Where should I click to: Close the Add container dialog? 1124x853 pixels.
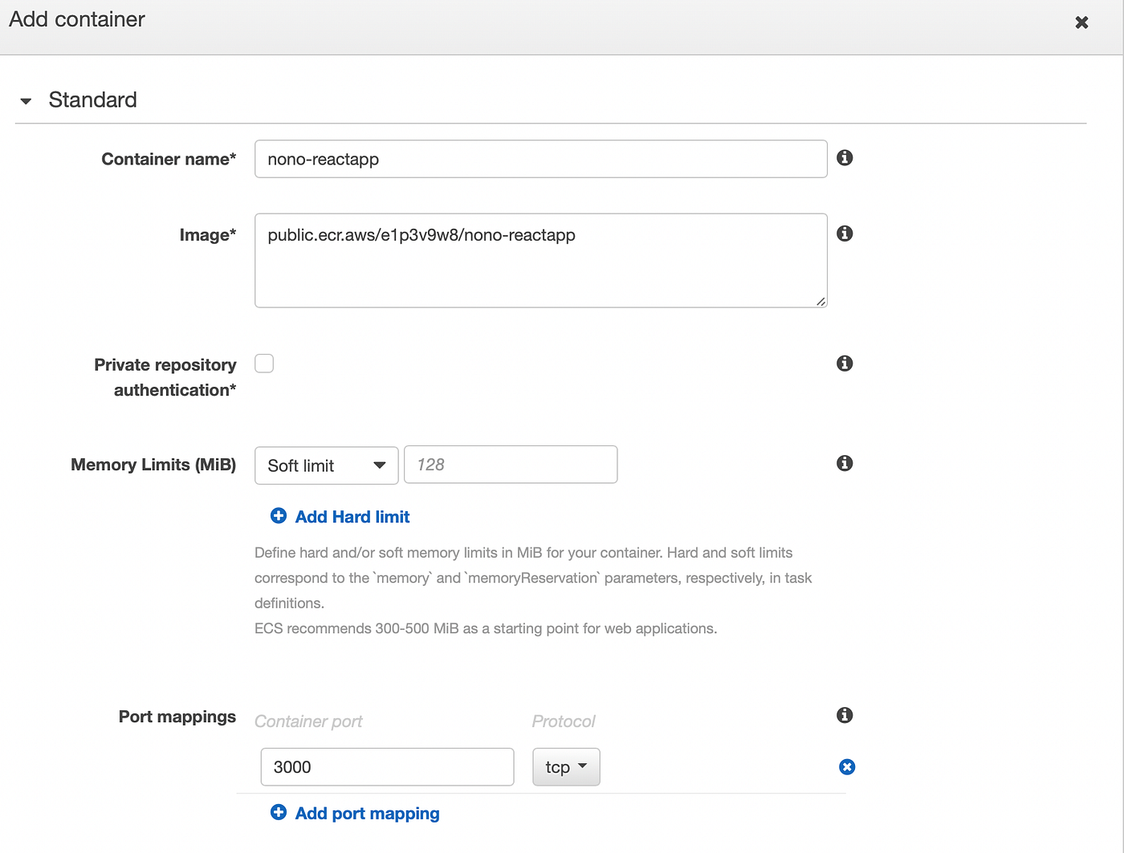[1081, 22]
